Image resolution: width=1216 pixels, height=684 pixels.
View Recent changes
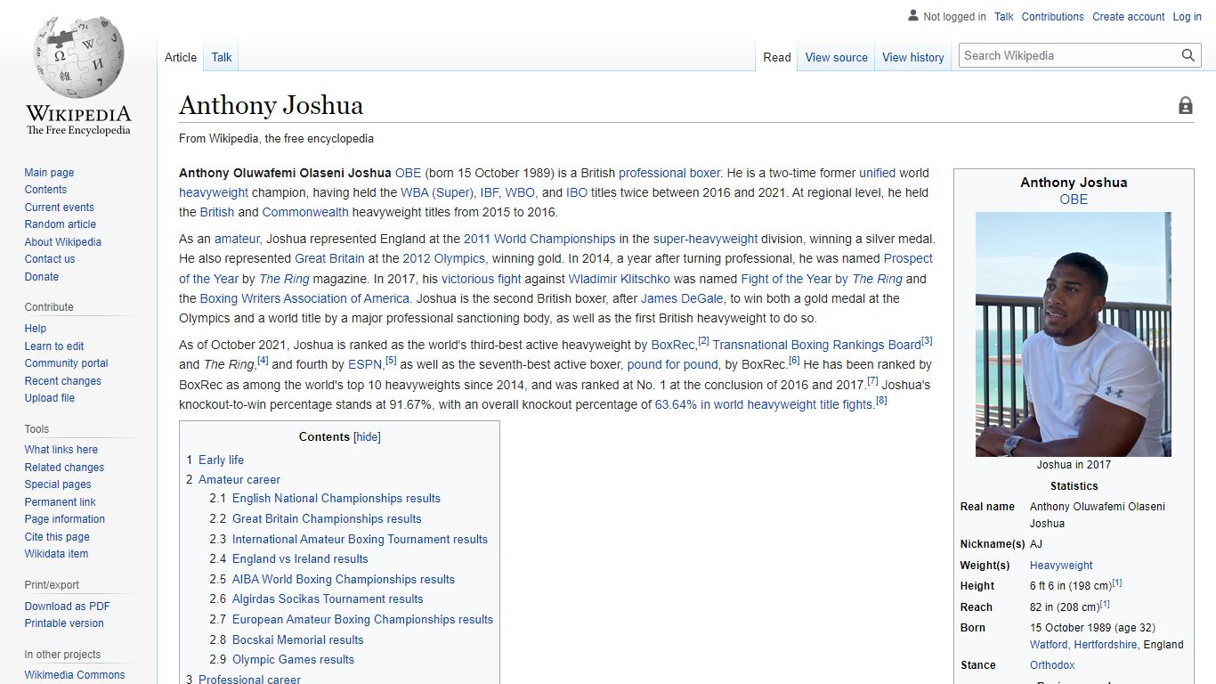(62, 381)
